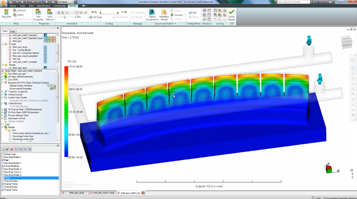This screenshot has width=357, height=199.
Task: Click the lock animation icon in Locking top row
Action: (x=225, y=11)
